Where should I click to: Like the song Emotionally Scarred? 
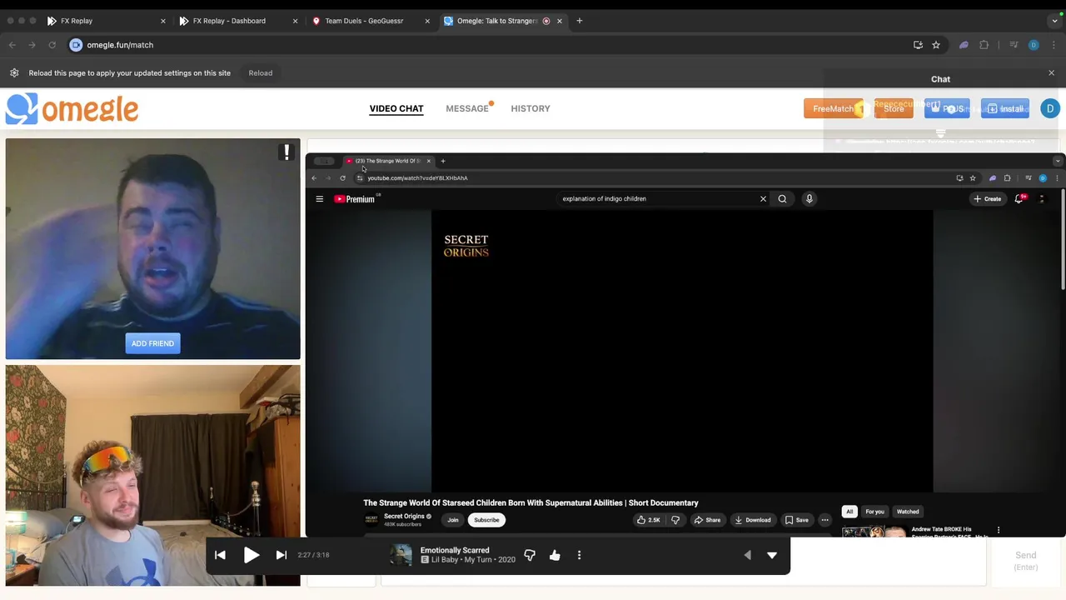(x=555, y=555)
